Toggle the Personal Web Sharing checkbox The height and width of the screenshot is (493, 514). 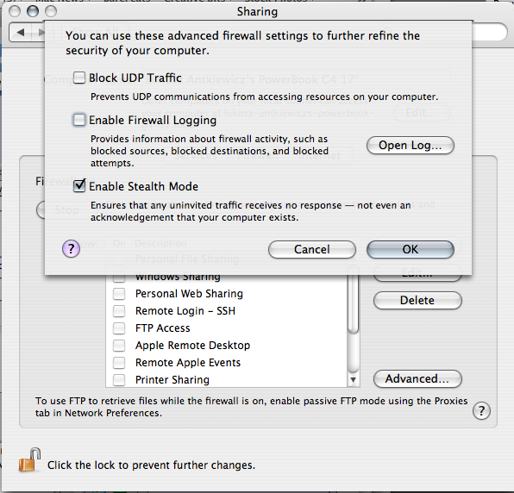point(119,294)
